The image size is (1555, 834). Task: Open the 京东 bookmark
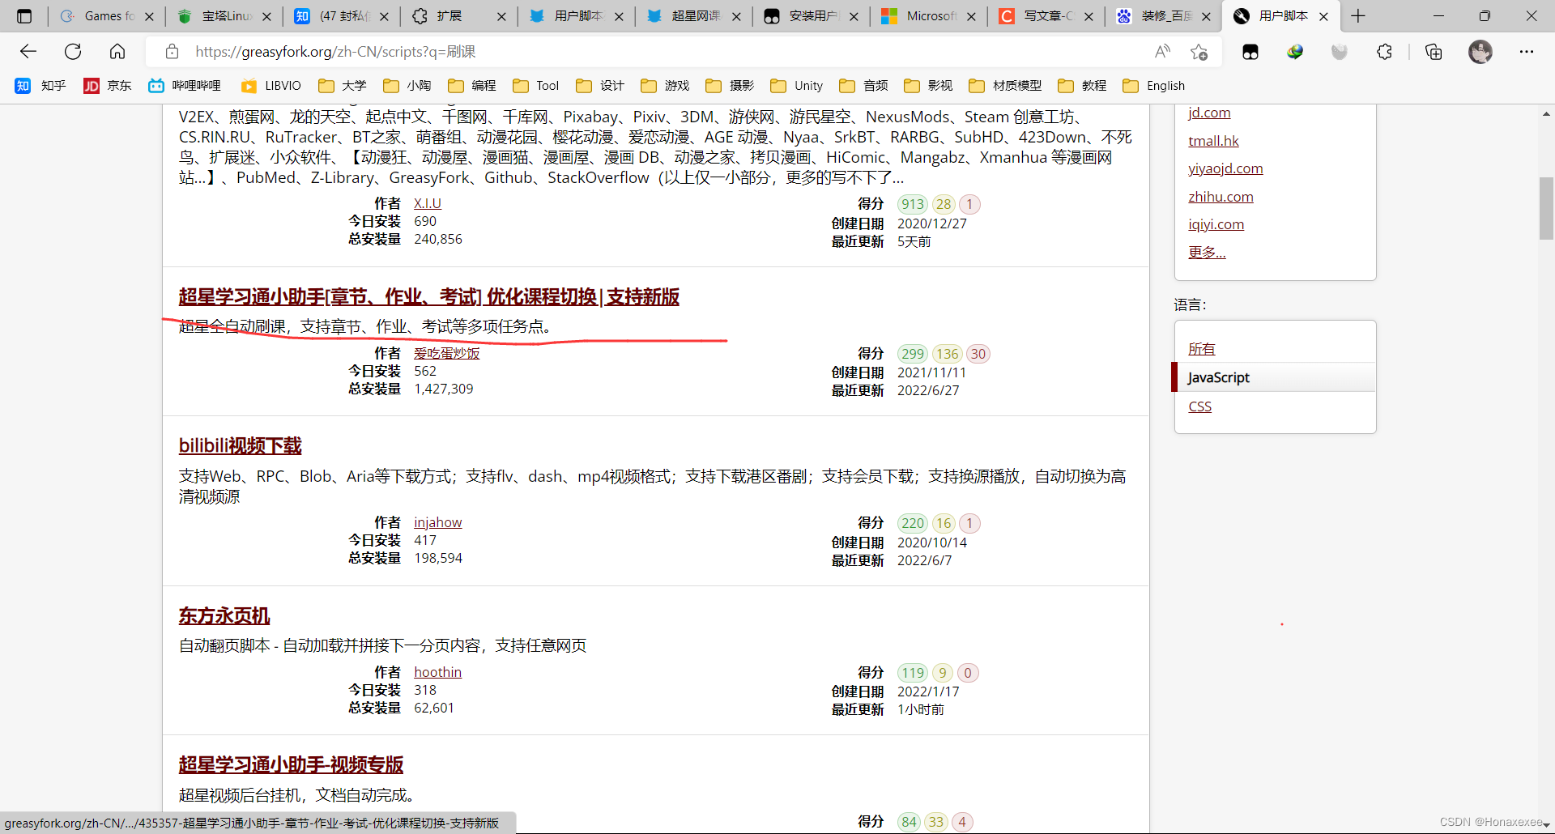point(108,86)
